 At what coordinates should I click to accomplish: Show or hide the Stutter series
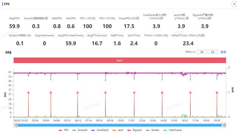click(x=153, y=130)
